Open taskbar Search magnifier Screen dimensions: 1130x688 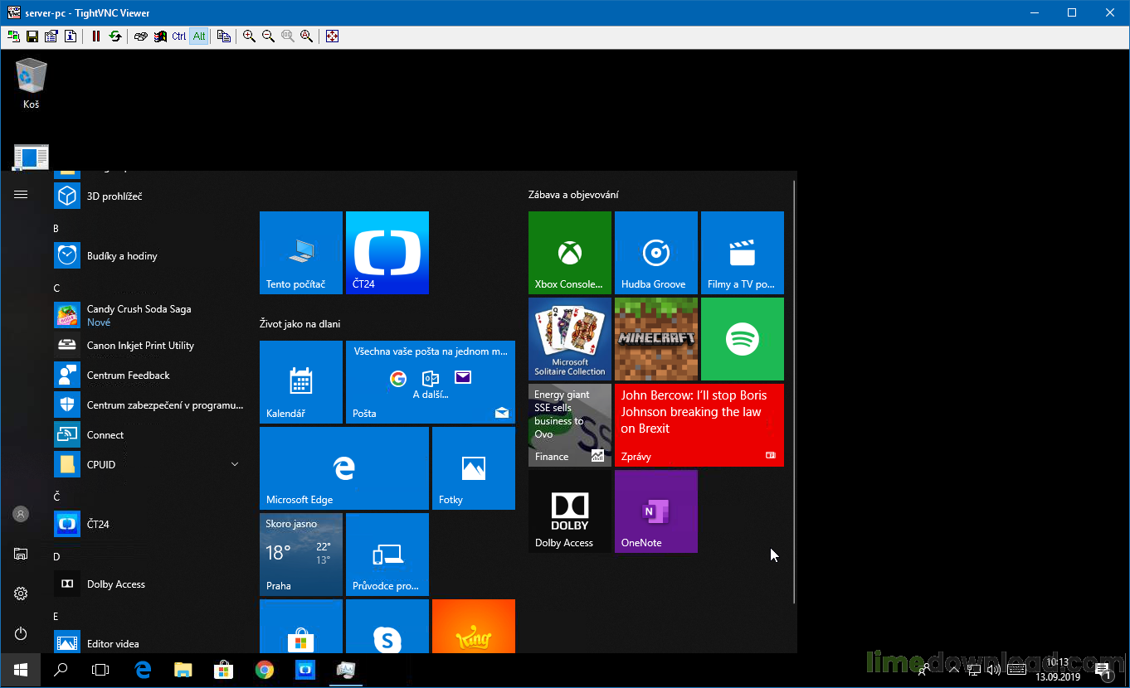click(61, 670)
